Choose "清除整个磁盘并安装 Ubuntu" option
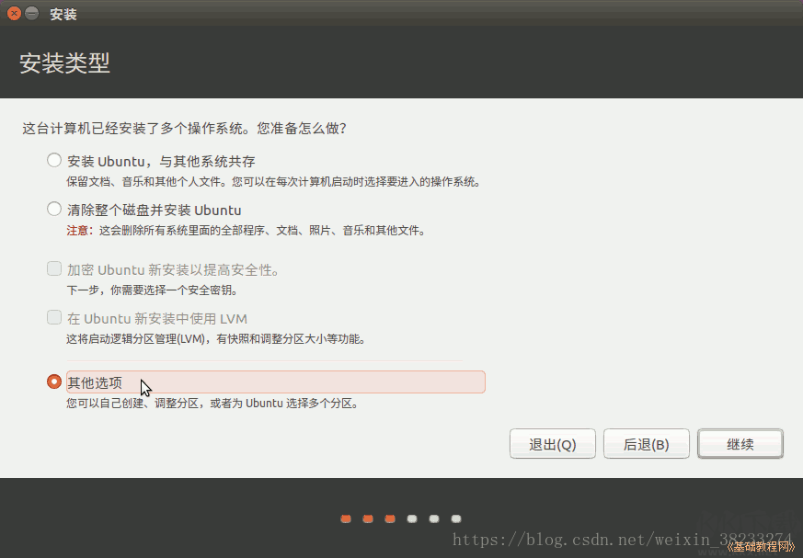Screen dimensions: 803x558 pos(53,209)
